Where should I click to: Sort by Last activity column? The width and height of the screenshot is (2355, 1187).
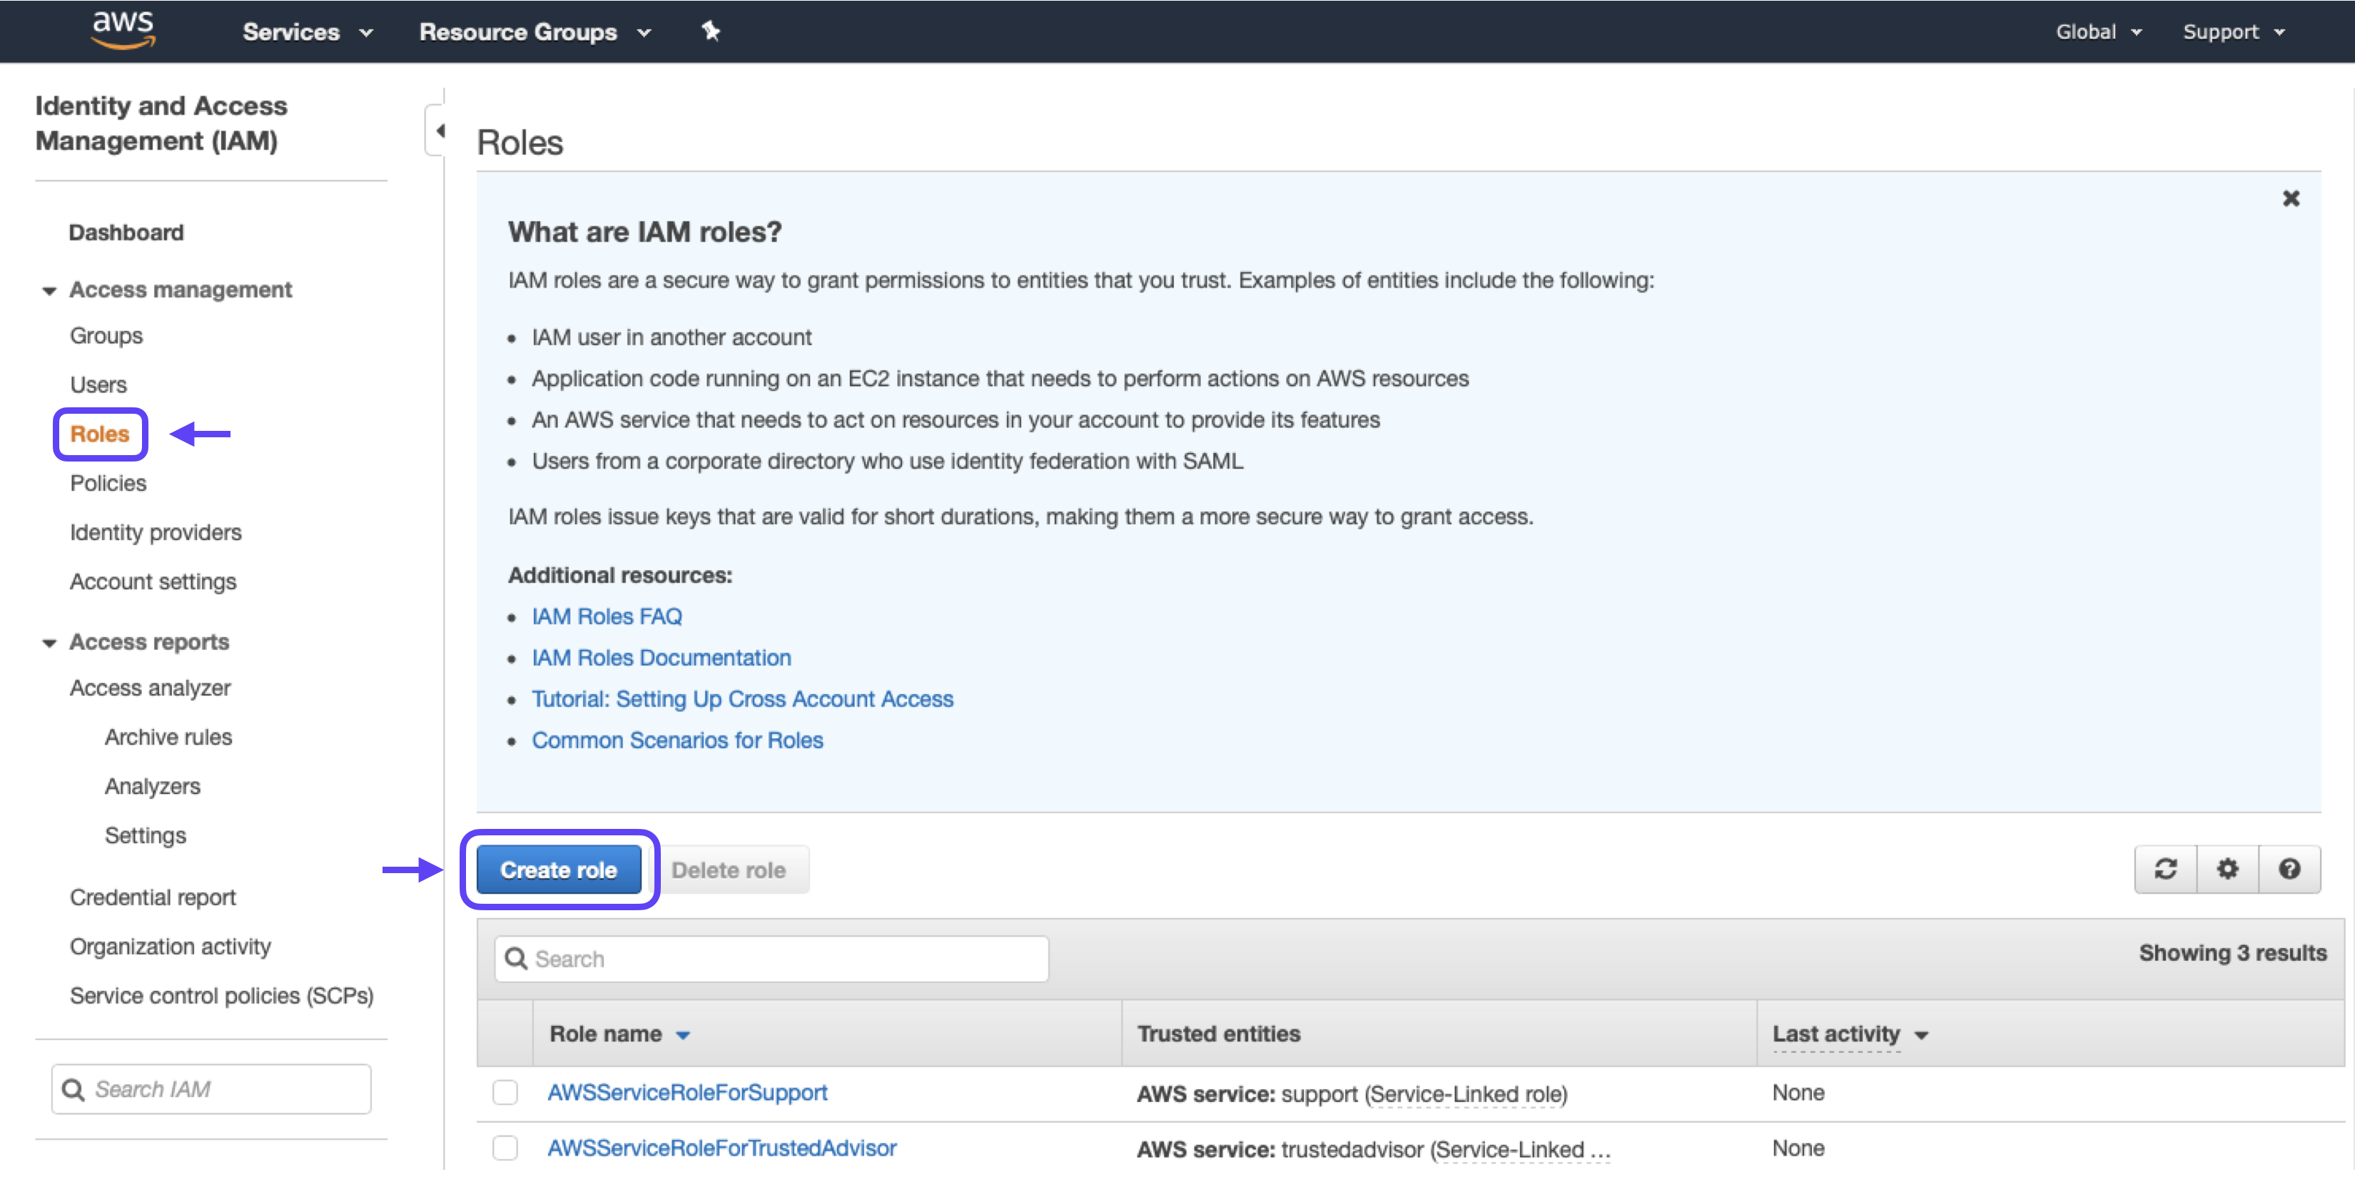click(x=1850, y=1034)
